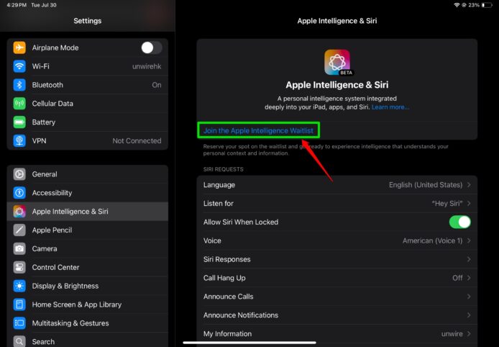Image resolution: width=499 pixels, height=347 pixels.
Task: Tap the Wi-Fi icon in sidebar
Action: click(x=19, y=66)
